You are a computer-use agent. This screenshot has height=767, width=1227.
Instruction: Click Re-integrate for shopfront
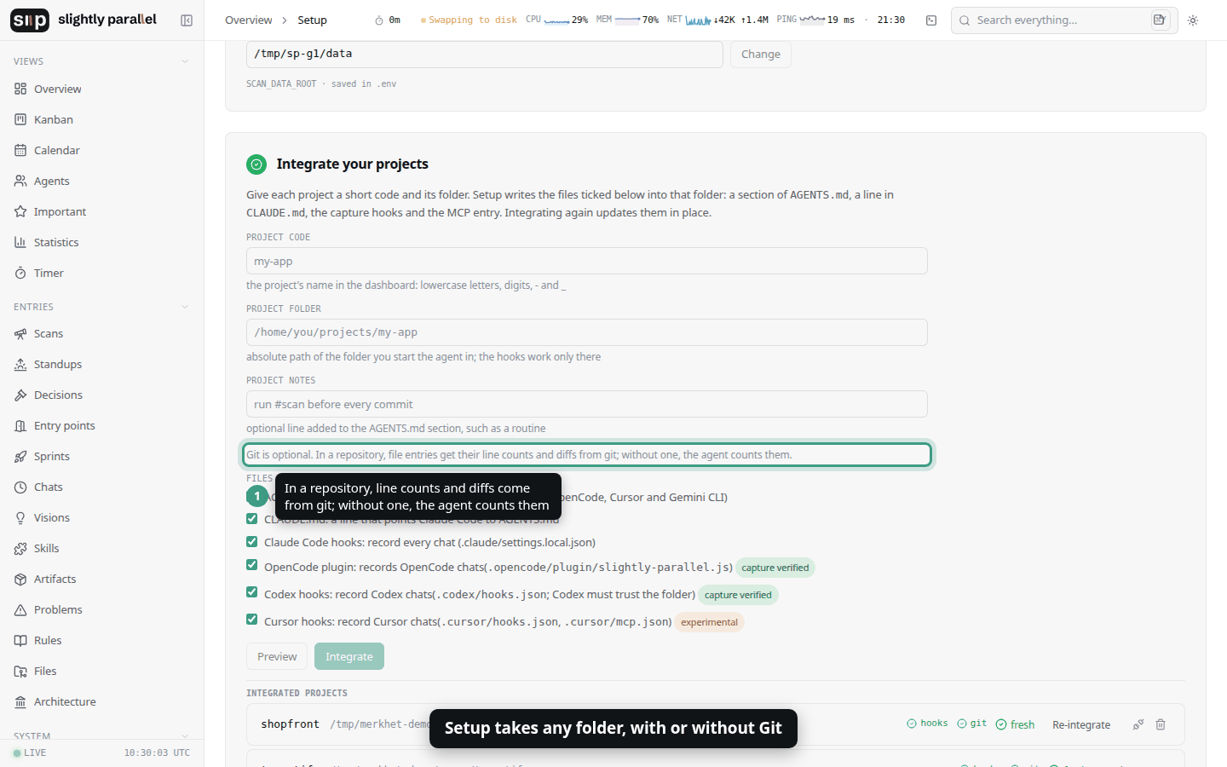(x=1081, y=724)
